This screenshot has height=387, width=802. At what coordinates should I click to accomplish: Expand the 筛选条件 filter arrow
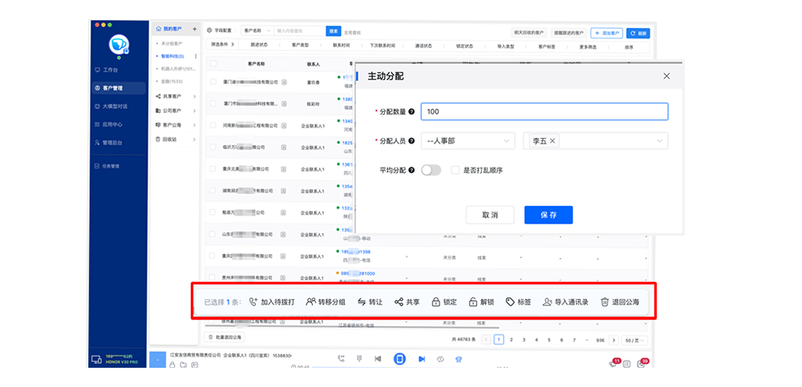point(233,45)
